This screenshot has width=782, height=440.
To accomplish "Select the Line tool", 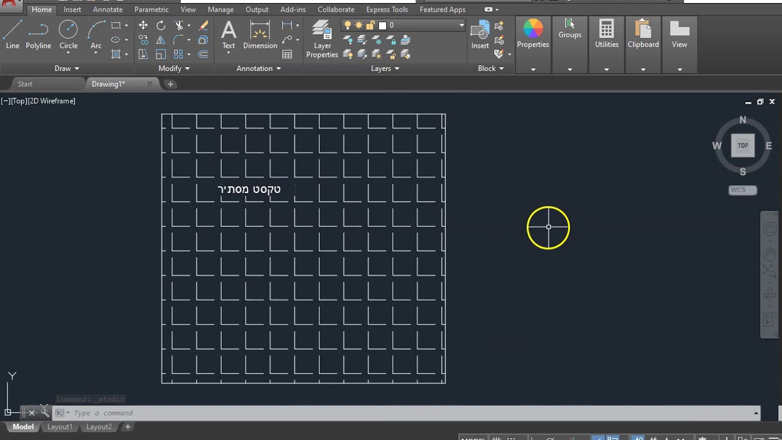I will point(12,34).
